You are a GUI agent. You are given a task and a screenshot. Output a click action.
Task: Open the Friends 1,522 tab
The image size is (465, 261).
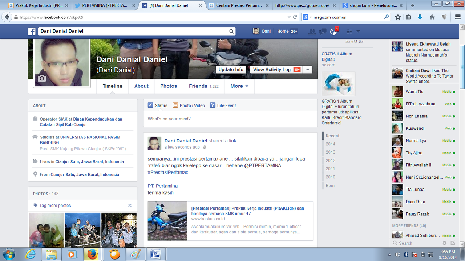pyautogui.click(x=203, y=86)
